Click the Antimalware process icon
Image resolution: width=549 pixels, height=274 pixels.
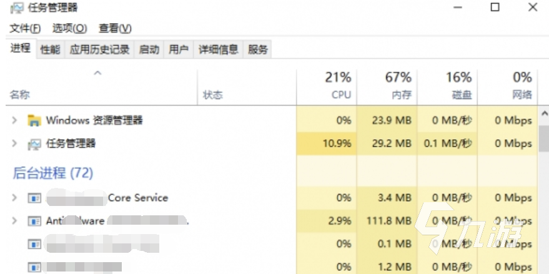[34, 221]
